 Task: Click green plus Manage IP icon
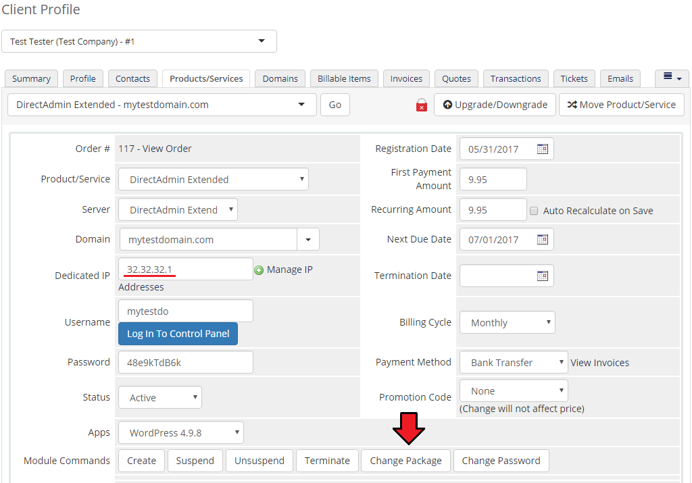click(259, 270)
